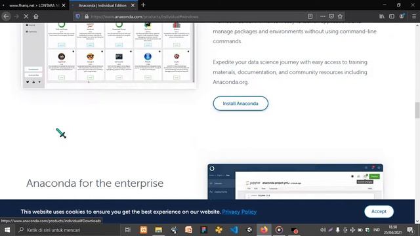Save page to Pocket
Screen dimensions: 420x236
coord(331,16)
